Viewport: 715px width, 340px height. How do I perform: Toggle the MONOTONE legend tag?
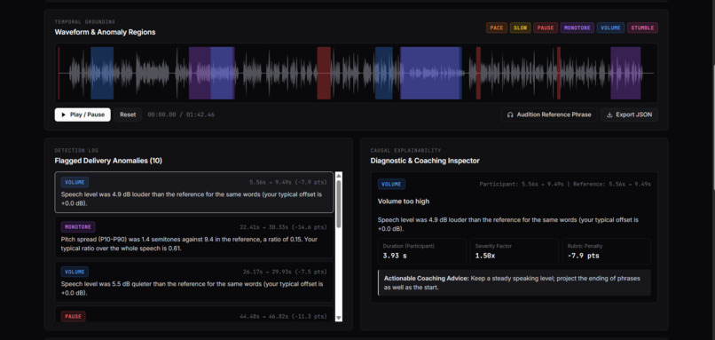pyautogui.click(x=577, y=28)
